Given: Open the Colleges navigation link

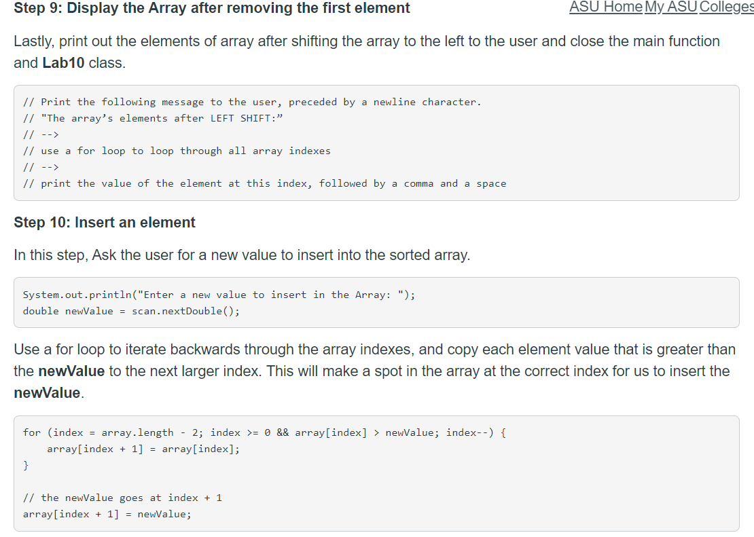Looking at the screenshot, I should click(x=725, y=7).
